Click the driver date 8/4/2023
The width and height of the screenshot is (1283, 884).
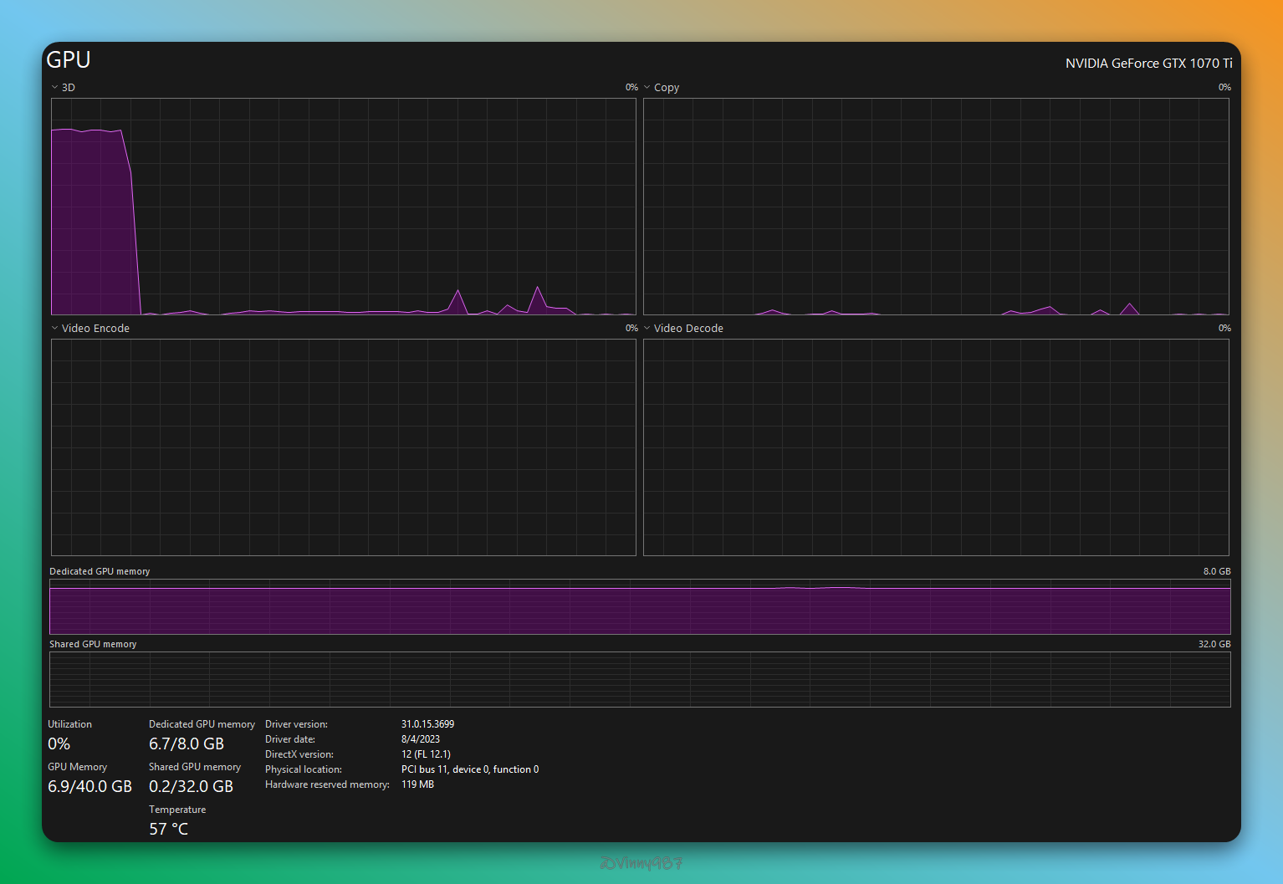[420, 739]
